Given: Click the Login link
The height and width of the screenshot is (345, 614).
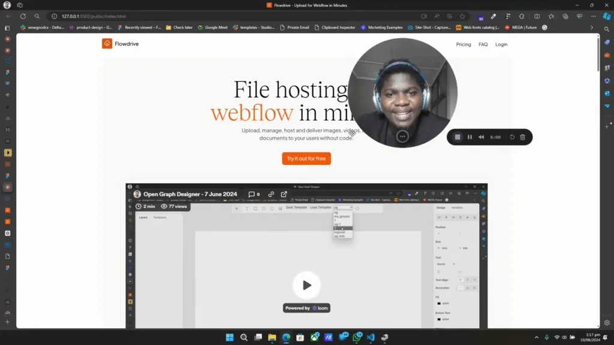Looking at the screenshot, I should pyautogui.click(x=501, y=44).
